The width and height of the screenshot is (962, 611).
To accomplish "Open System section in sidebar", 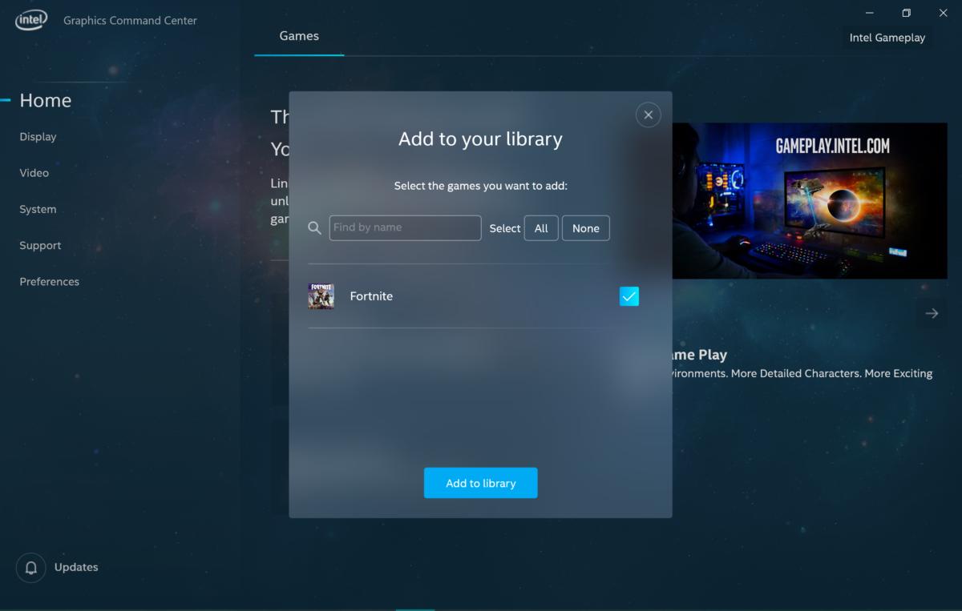I will point(38,209).
